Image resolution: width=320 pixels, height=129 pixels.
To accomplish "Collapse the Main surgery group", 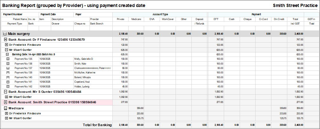I will tap(5, 34).
